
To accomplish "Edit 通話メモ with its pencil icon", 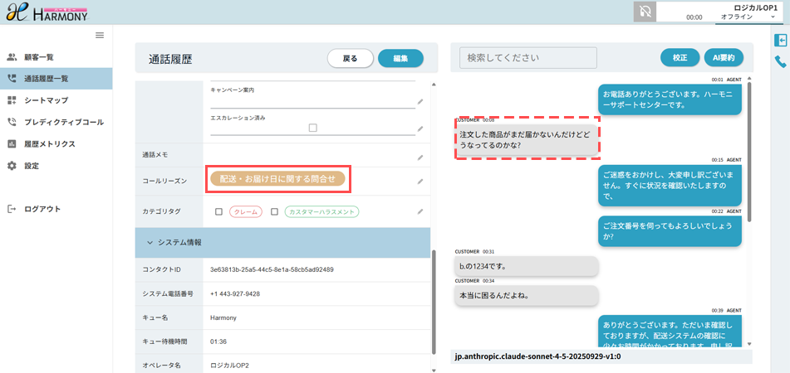I will (x=420, y=157).
